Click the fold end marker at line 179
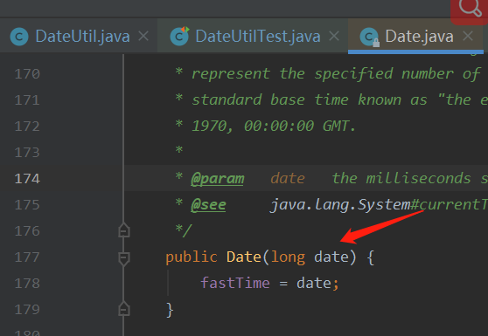Viewport: 488px width, 336px height. coord(124,309)
